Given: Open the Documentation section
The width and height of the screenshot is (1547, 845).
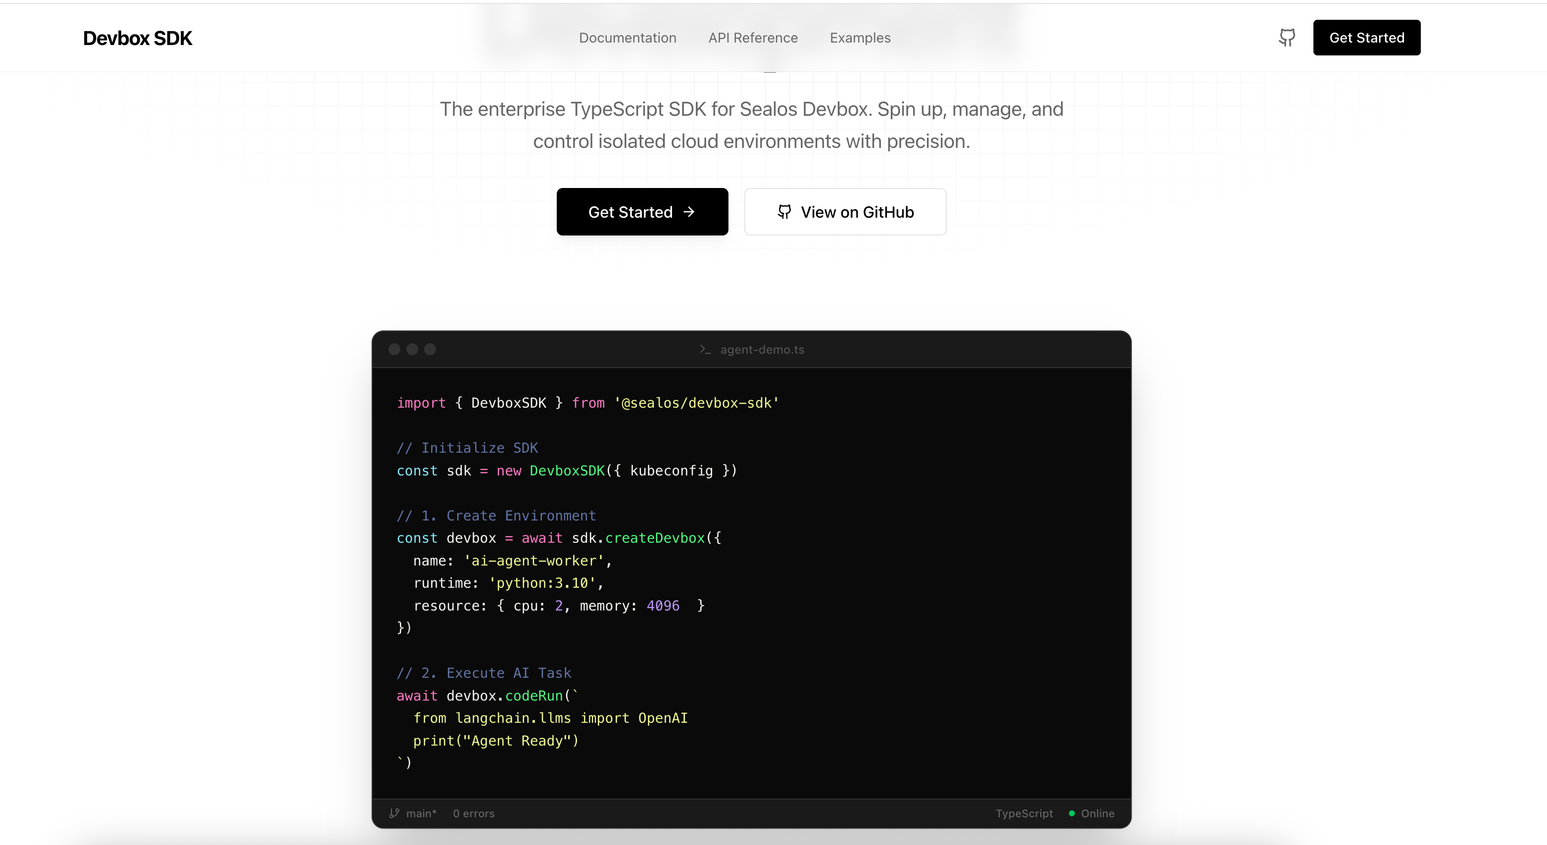Looking at the screenshot, I should pyautogui.click(x=628, y=37).
